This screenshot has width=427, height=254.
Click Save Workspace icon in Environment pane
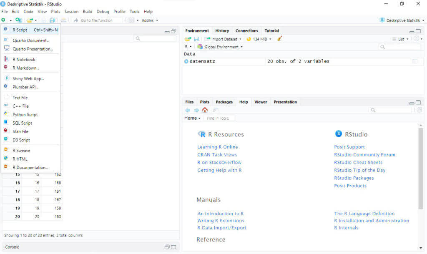click(196, 39)
